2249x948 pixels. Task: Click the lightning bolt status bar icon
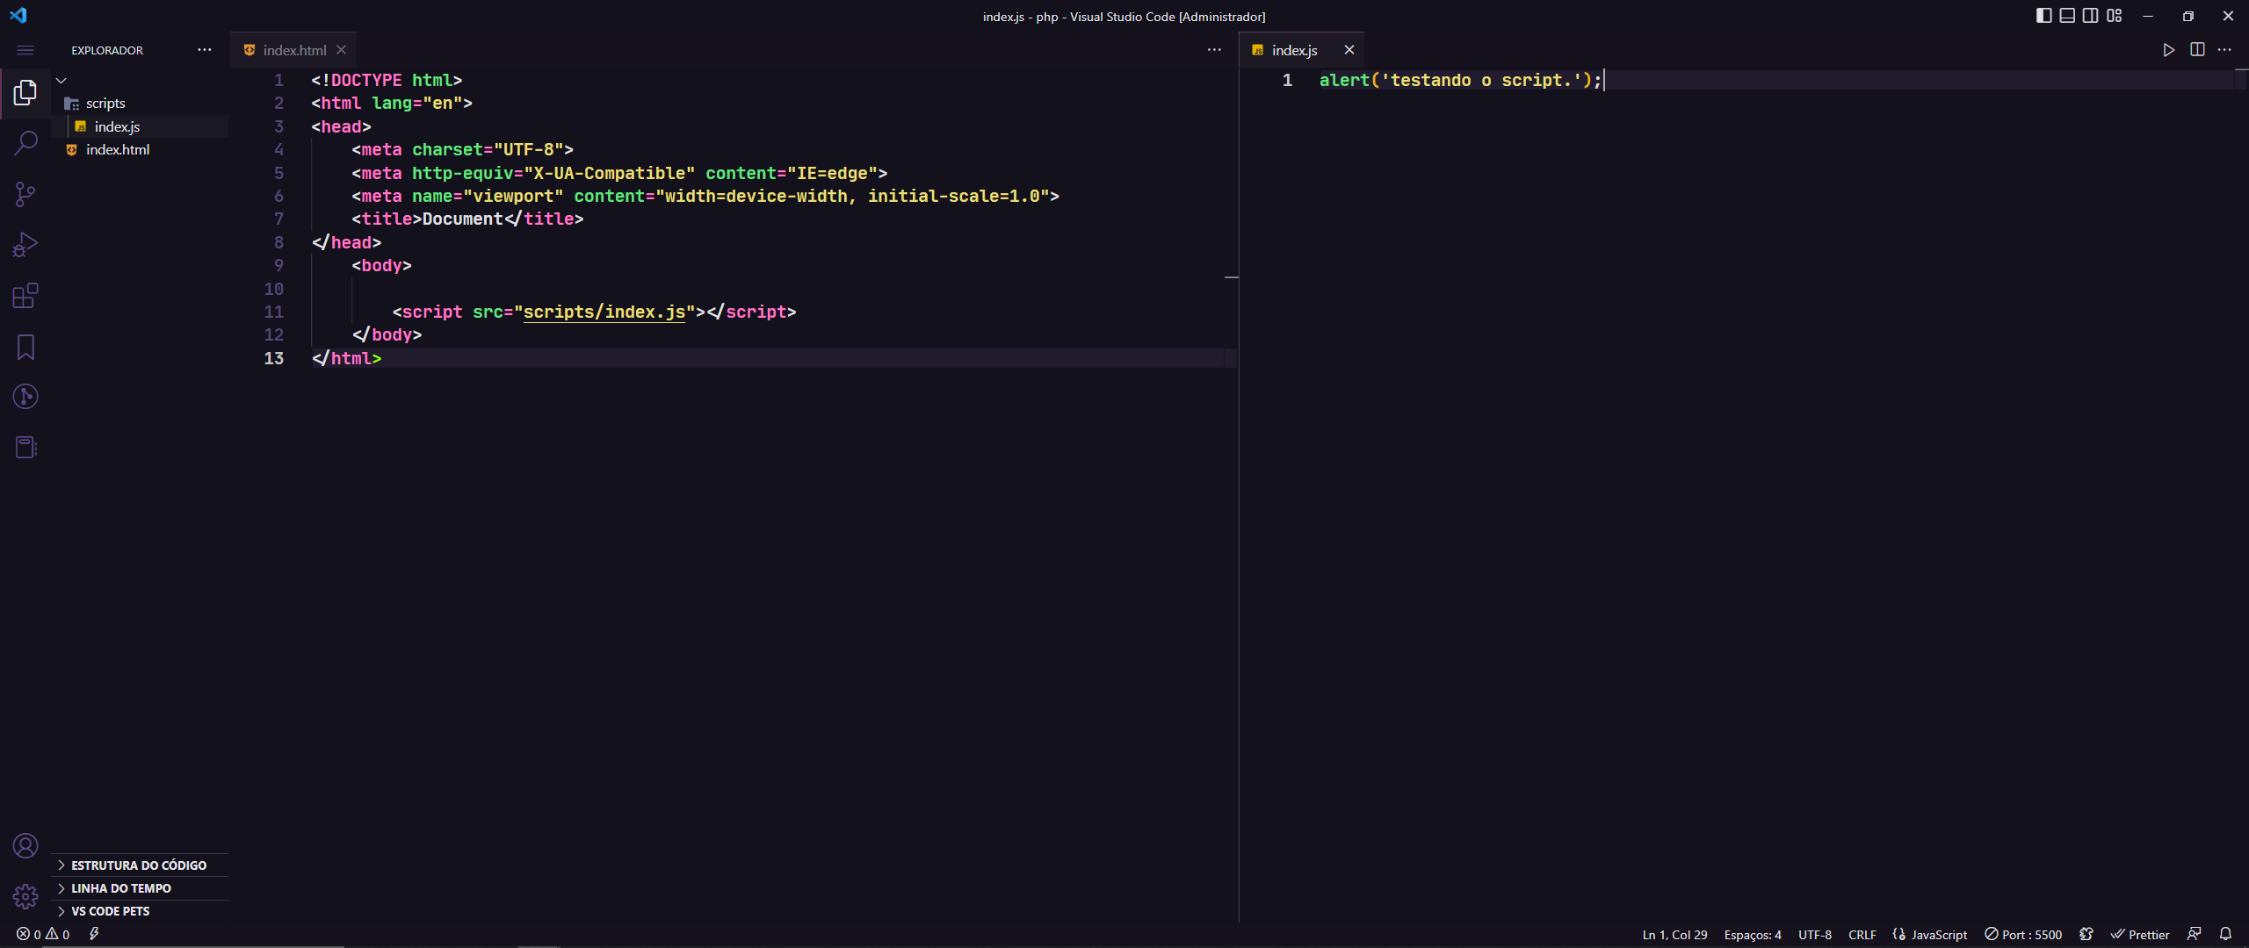[x=94, y=935]
